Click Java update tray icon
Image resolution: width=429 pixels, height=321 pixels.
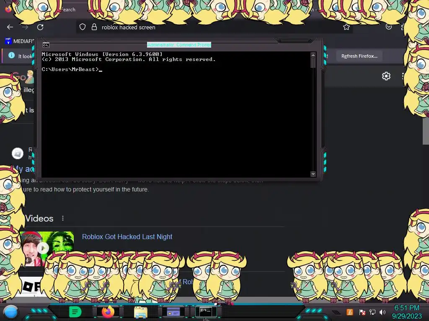pyautogui.click(x=350, y=312)
